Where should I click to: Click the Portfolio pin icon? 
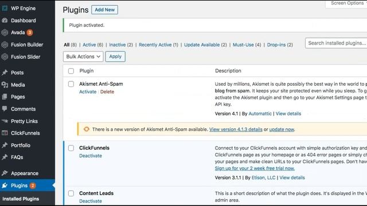[5, 145]
